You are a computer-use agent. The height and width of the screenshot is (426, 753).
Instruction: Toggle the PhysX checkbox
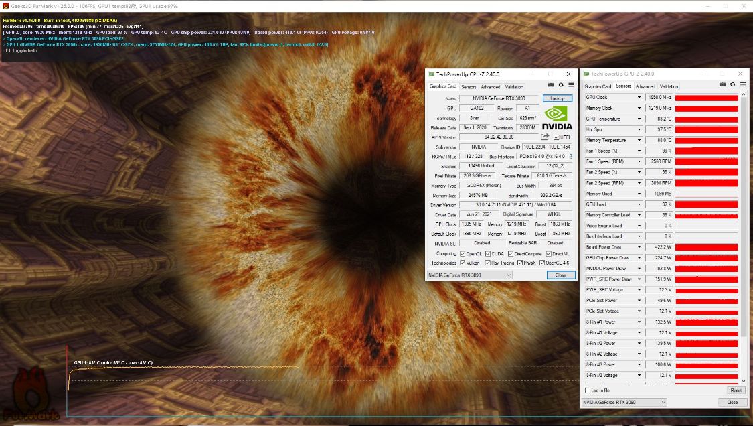coord(520,263)
